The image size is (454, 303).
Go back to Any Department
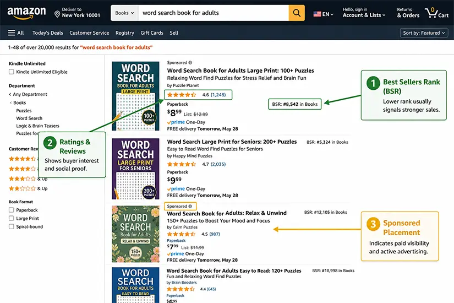point(28,94)
